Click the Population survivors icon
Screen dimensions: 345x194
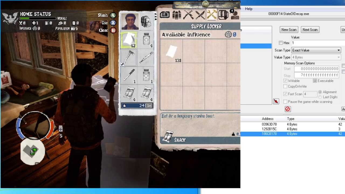(73, 29)
